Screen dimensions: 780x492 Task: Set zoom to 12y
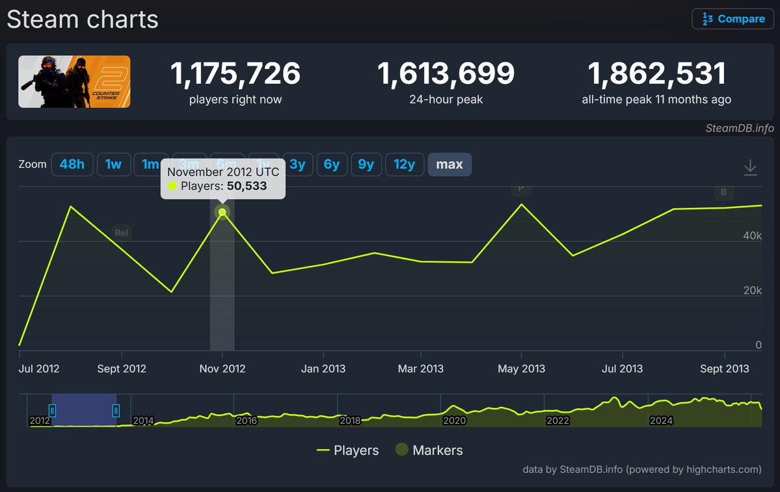[405, 164]
